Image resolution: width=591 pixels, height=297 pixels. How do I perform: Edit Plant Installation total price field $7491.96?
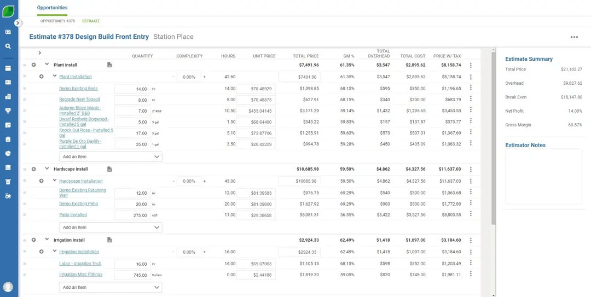point(299,77)
